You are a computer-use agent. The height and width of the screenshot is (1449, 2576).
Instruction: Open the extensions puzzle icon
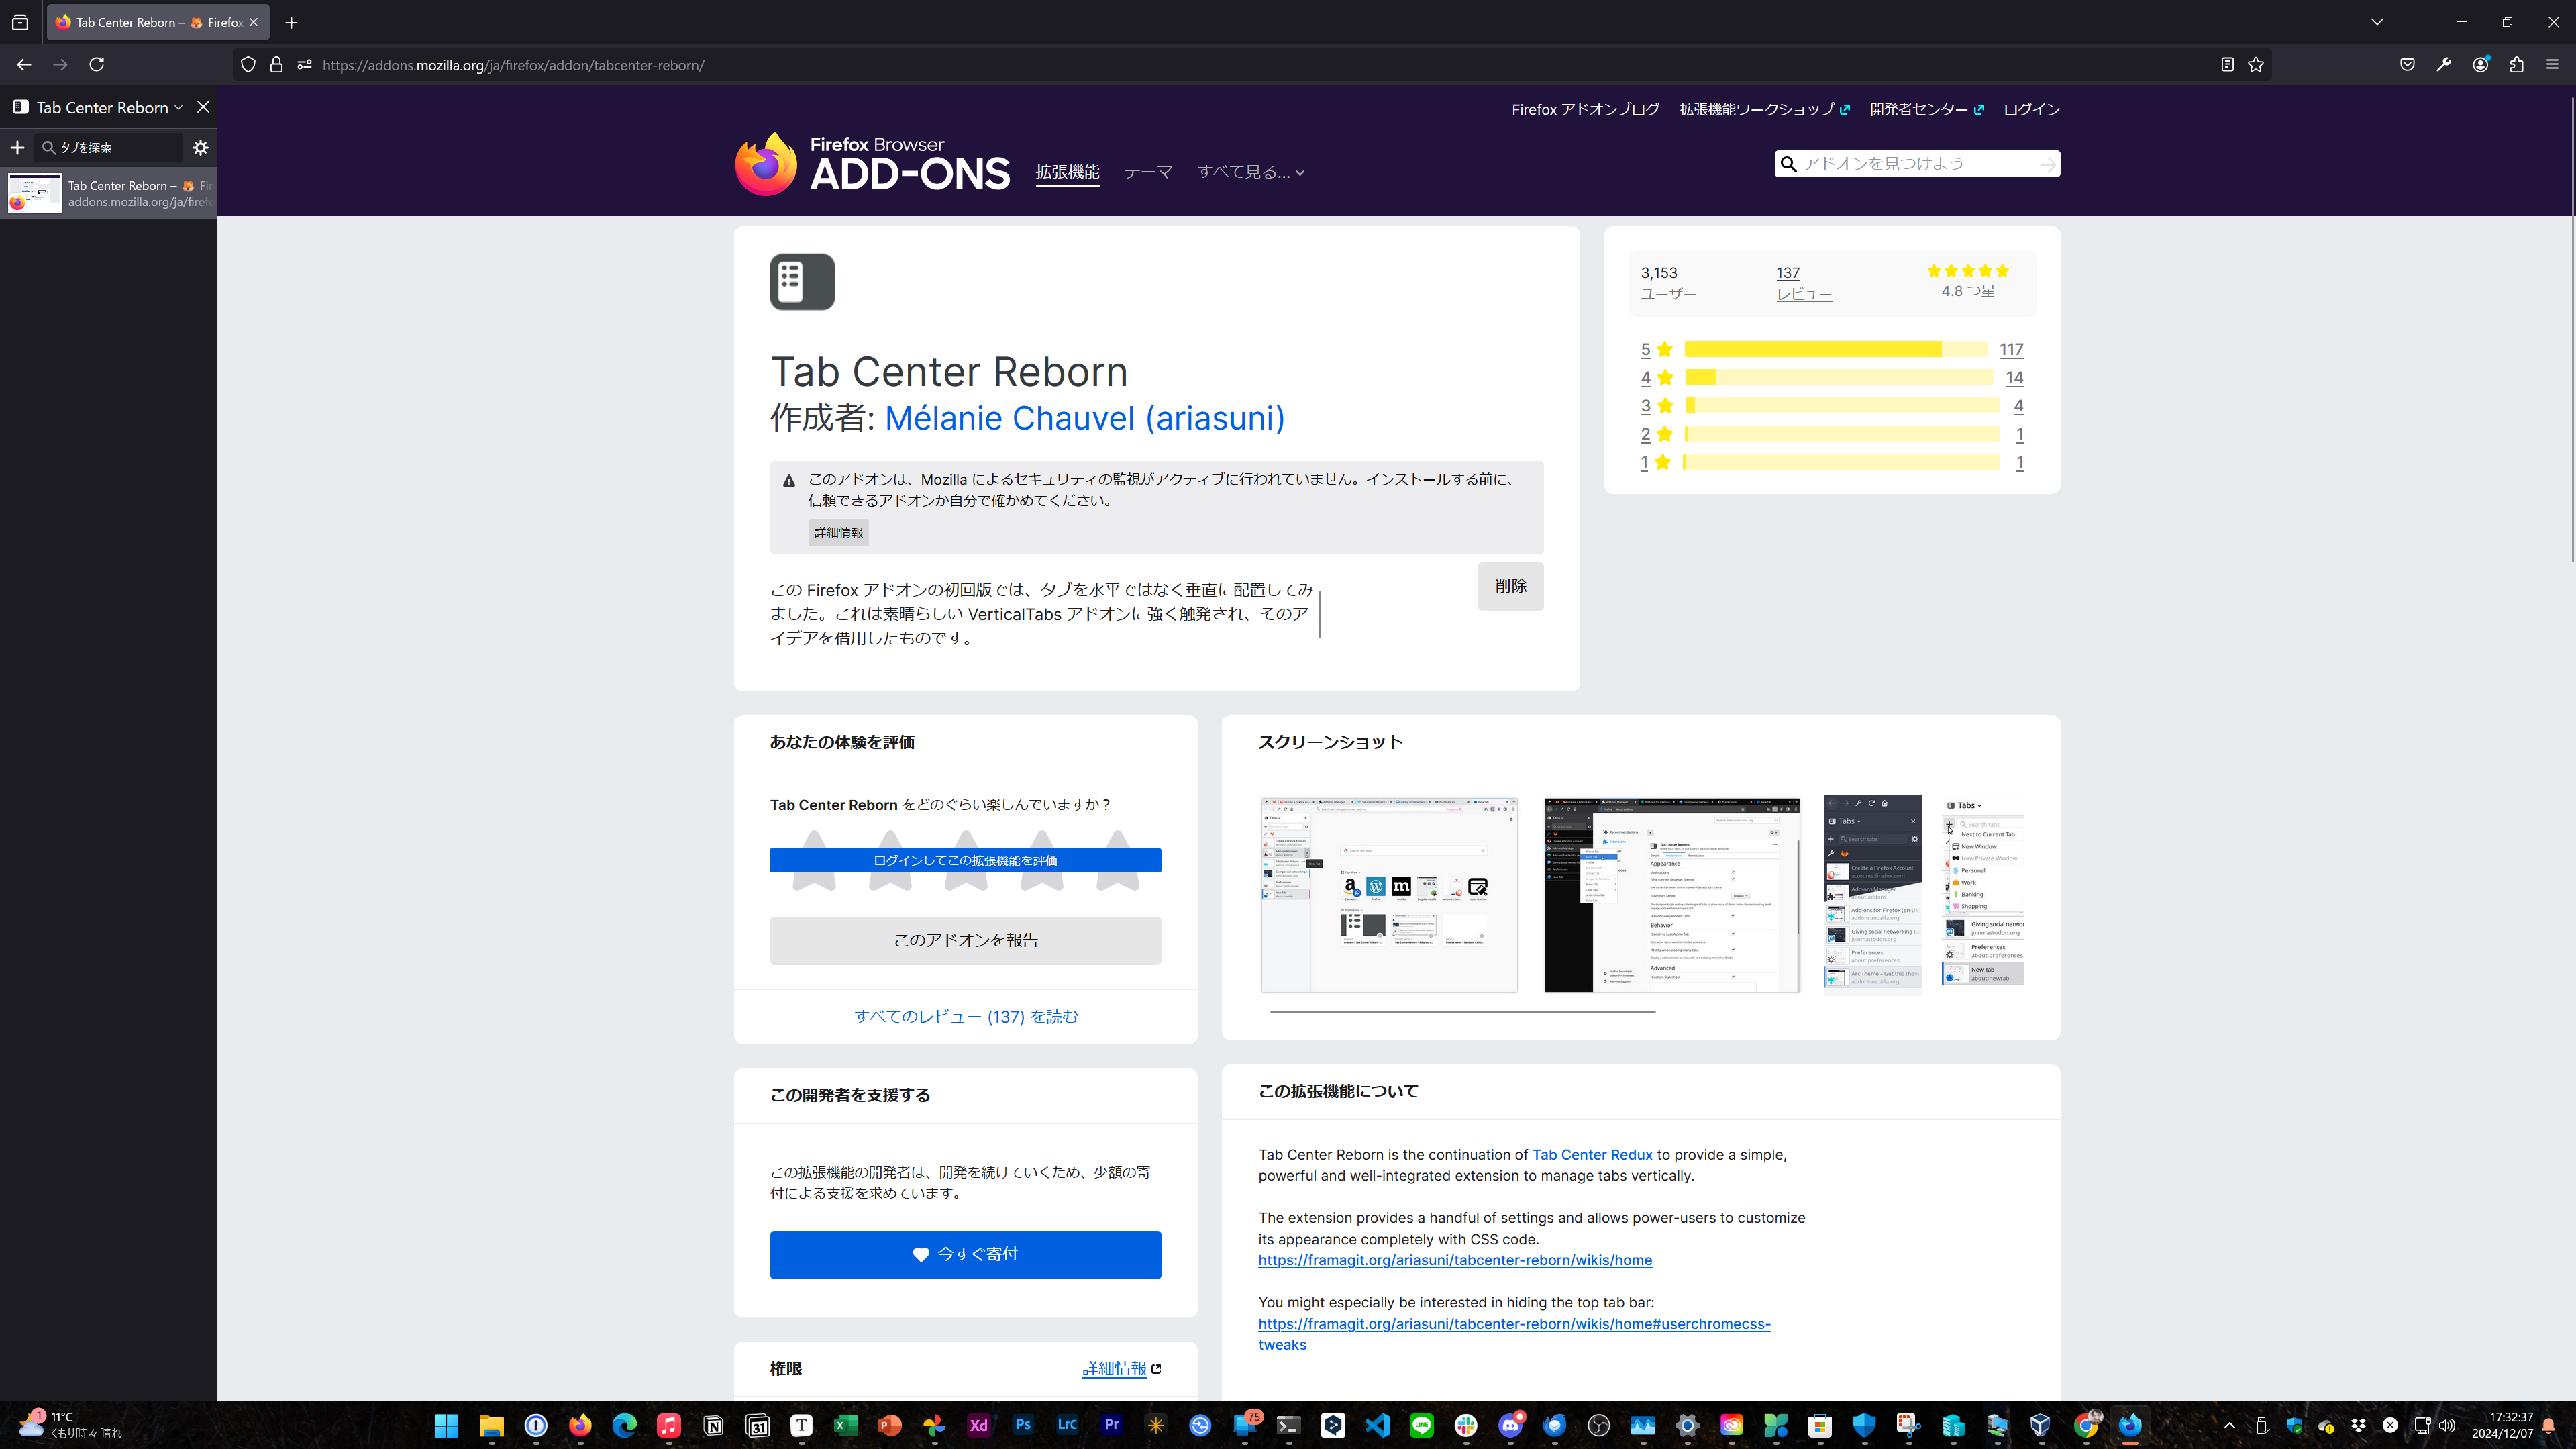pyautogui.click(x=2517, y=65)
